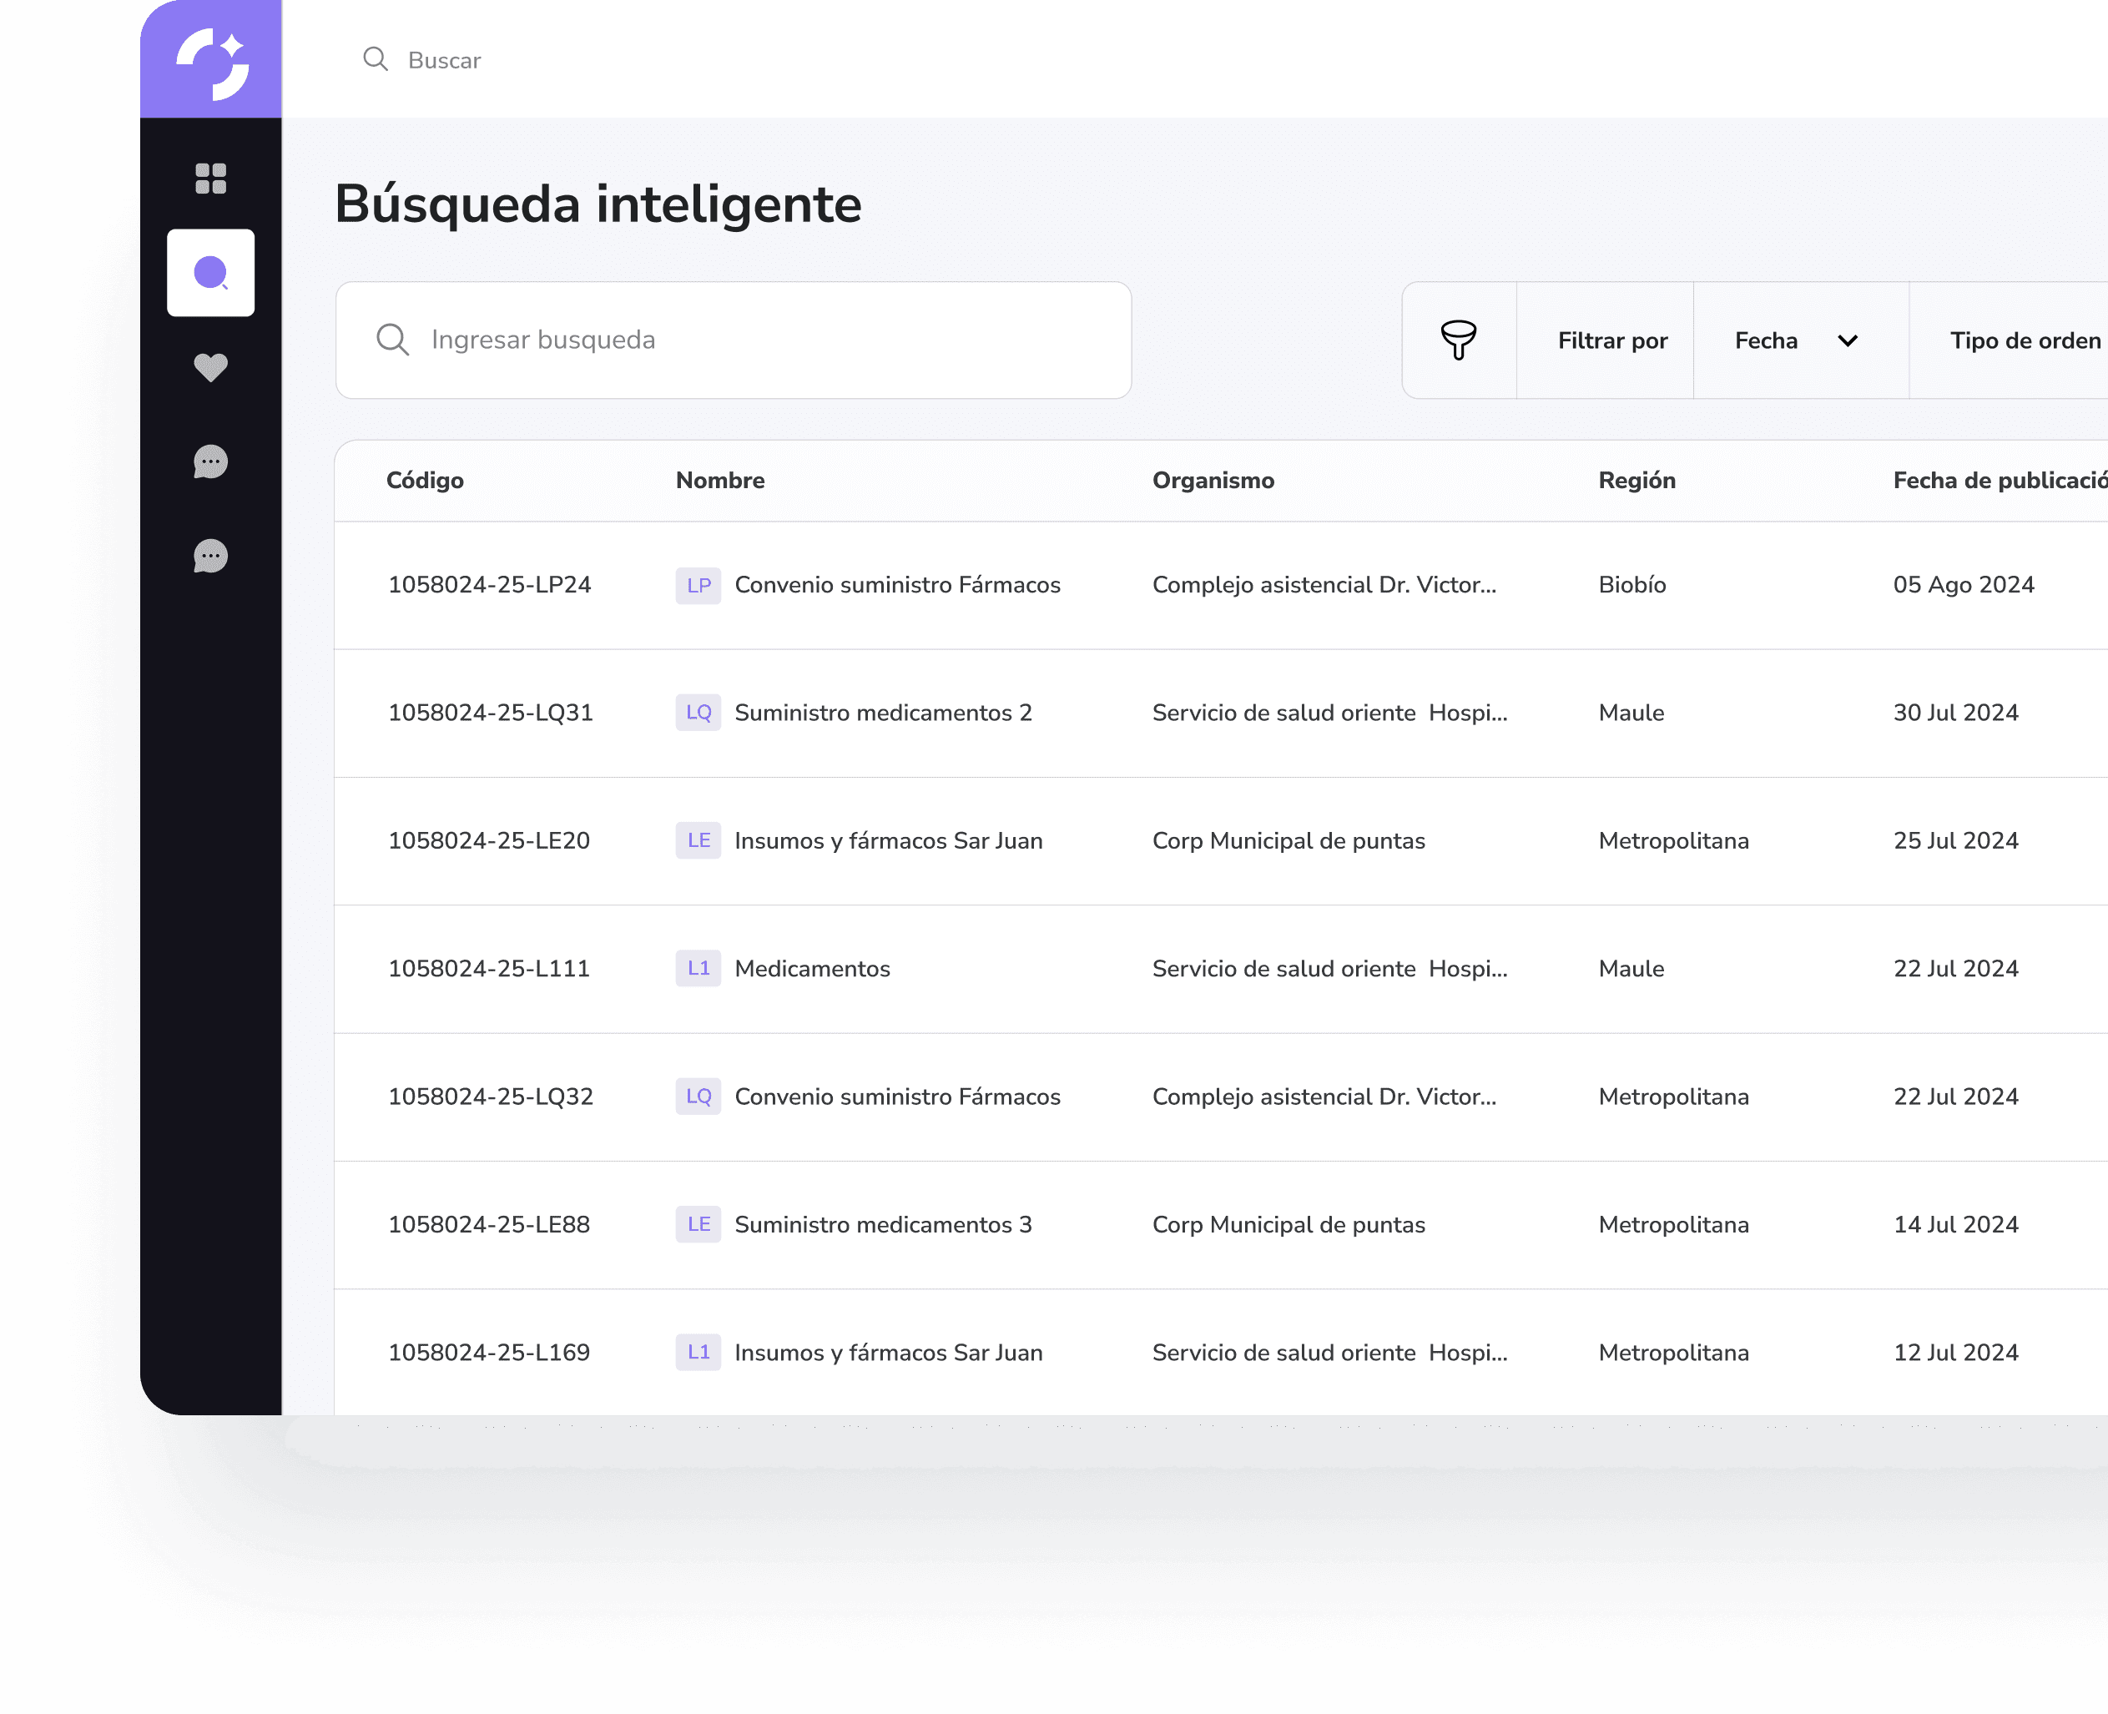2108x1714 pixels.
Task: Select code 1058024-25-L111
Action: click(489, 969)
